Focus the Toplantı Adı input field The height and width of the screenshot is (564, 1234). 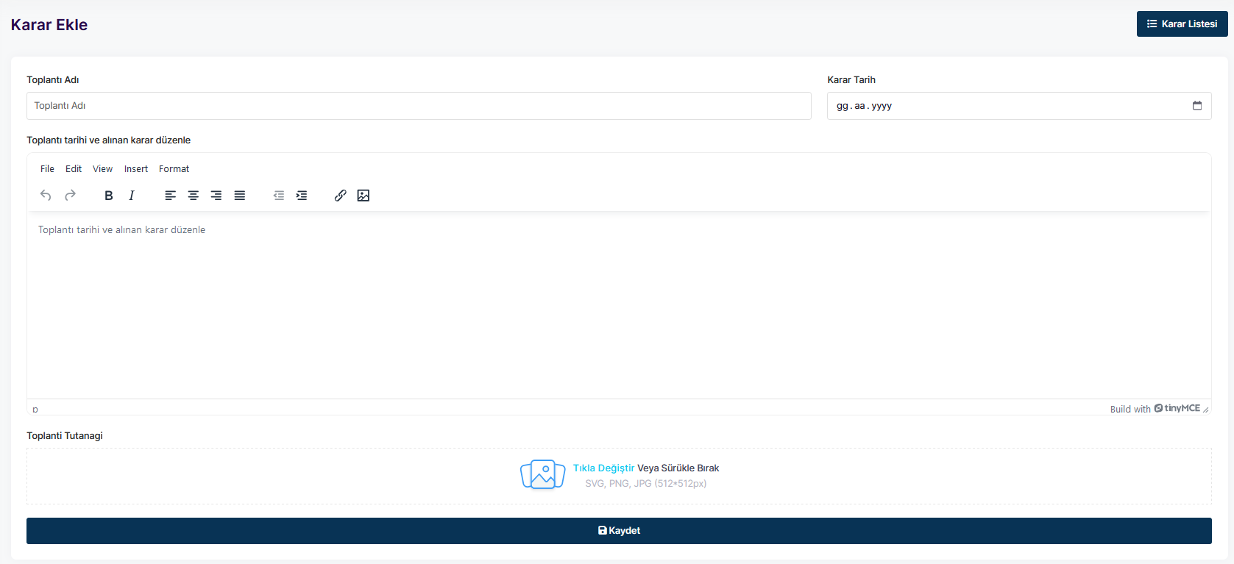coord(419,106)
